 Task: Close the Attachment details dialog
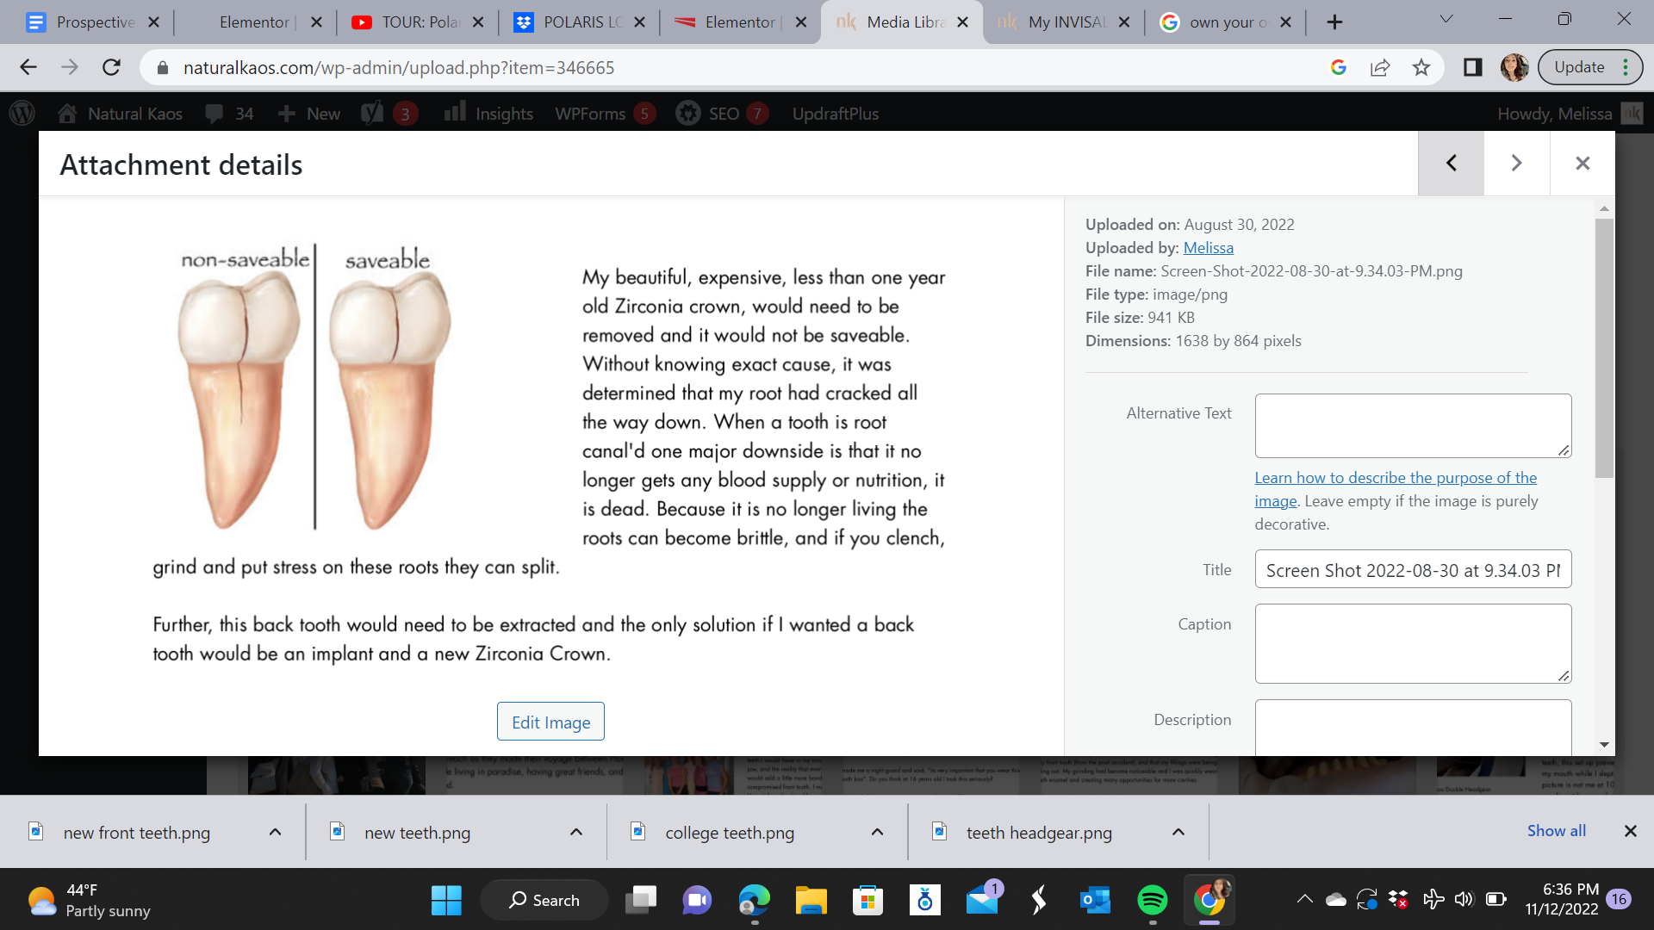(1582, 163)
